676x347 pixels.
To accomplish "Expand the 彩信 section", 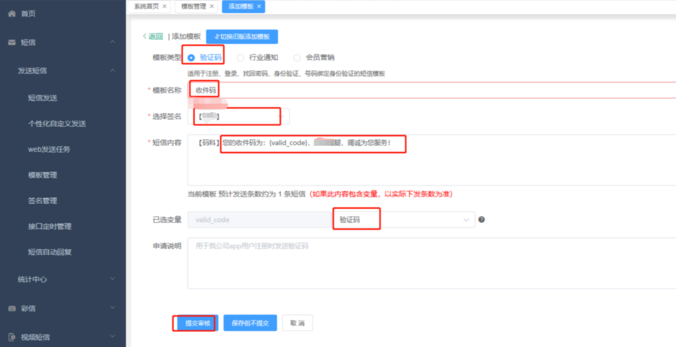I will [113, 308].
